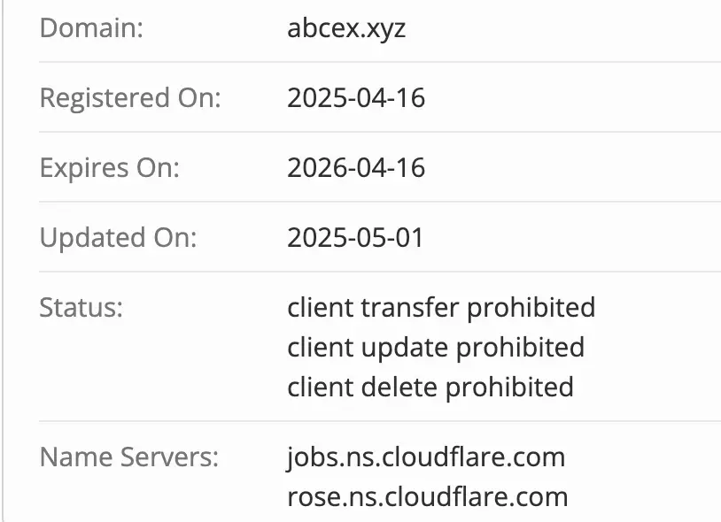Screen dimensions: 721x522
Task: Click the Expires On: label
Action: (110, 168)
